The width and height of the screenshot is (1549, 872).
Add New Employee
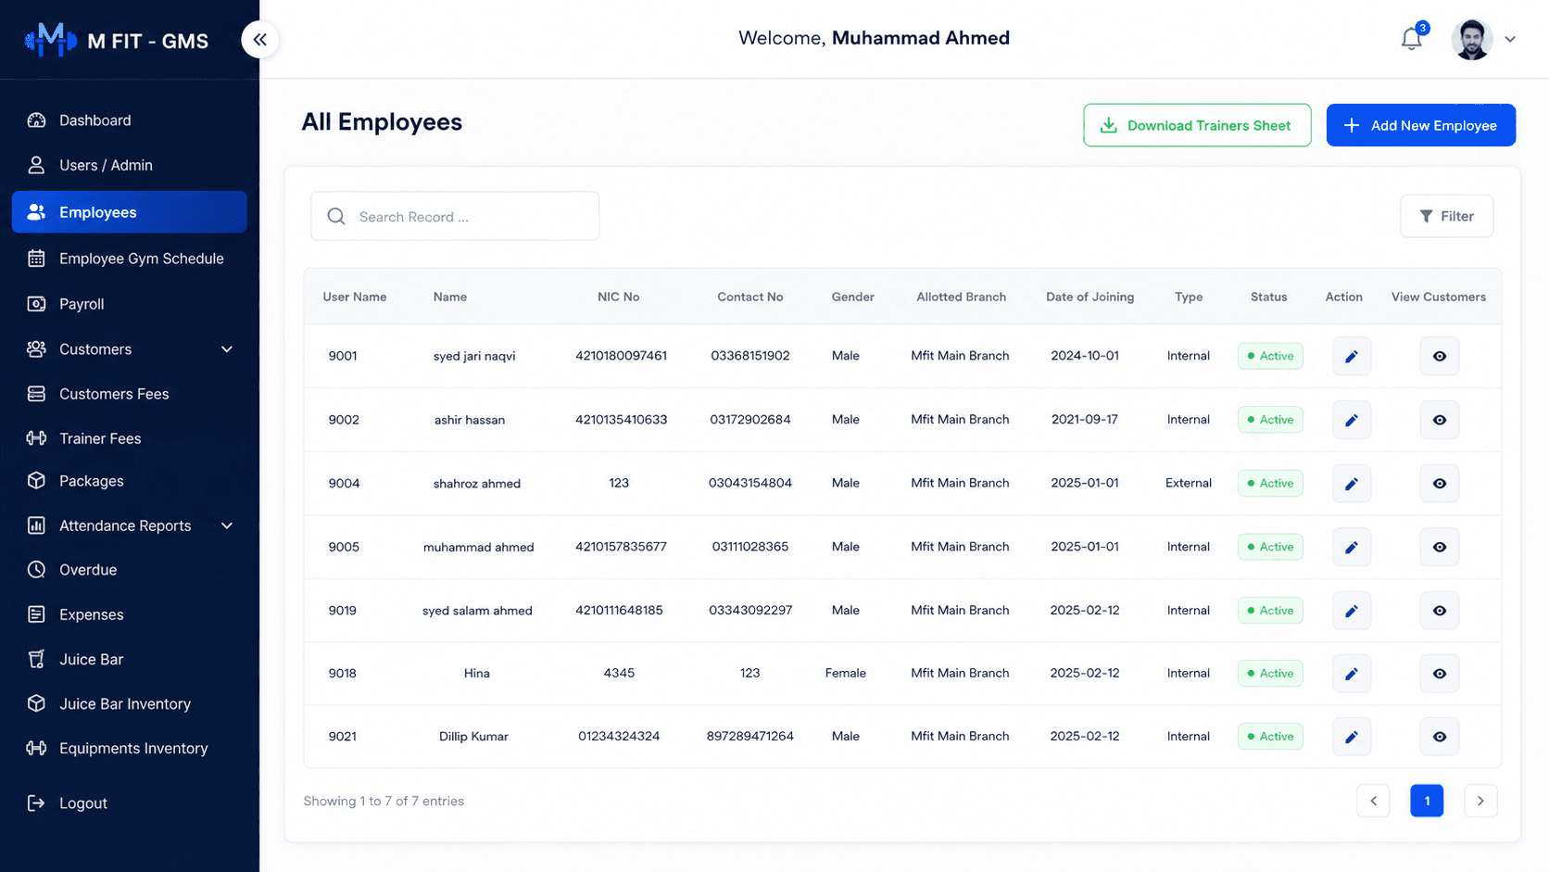tap(1421, 125)
